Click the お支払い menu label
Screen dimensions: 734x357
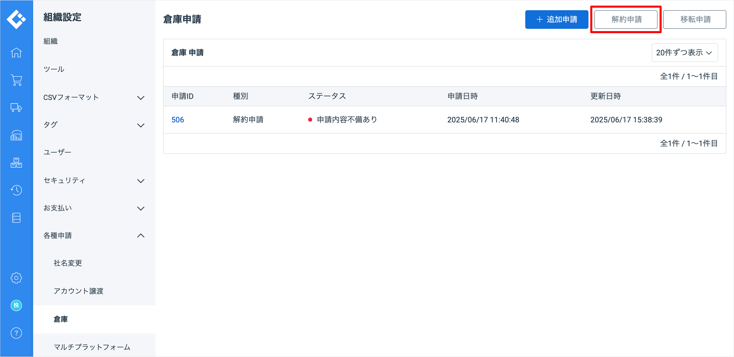point(58,208)
